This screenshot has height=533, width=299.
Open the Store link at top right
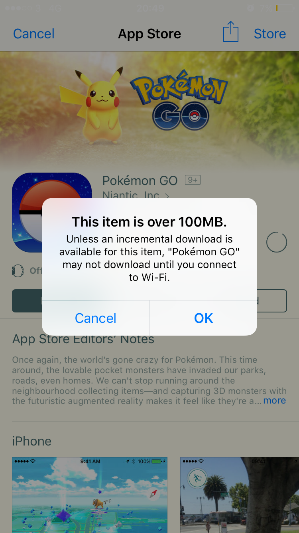pos(270,34)
